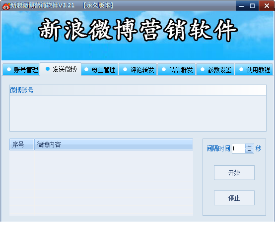Open the 参数设置 tab

215,70
